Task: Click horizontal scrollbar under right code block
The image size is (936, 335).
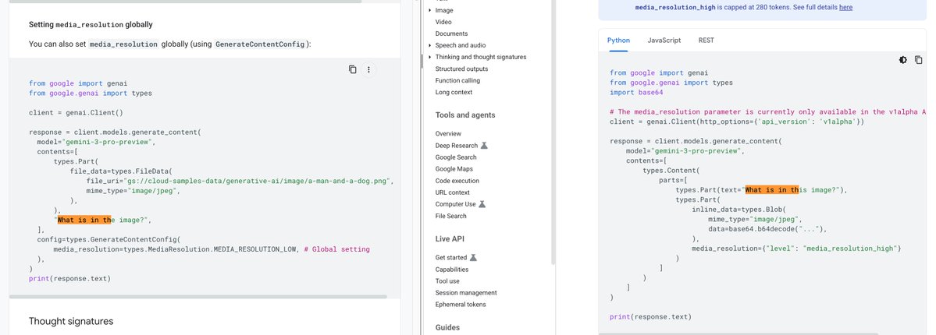Action: click(x=738, y=333)
